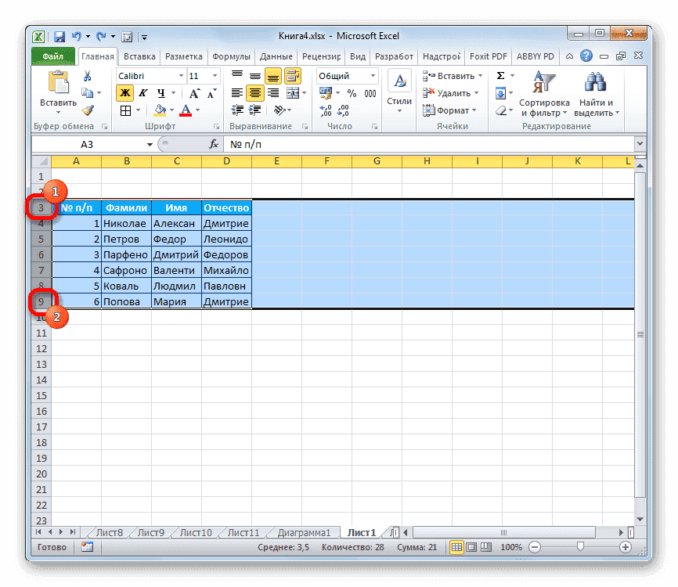The image size is (678, 587).
Task: Open the font color A dropdown arrow
Action: 199,110
